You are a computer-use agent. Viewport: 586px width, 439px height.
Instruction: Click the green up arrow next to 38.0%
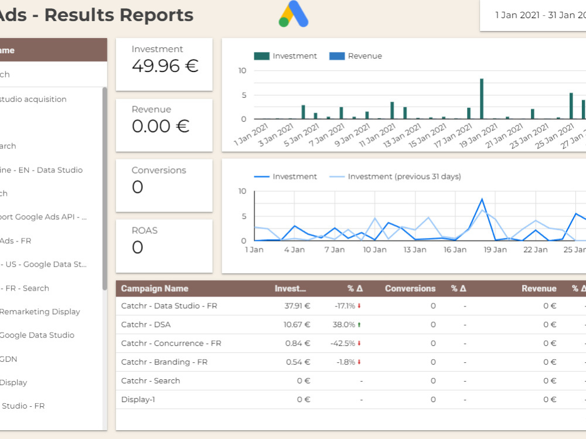(x=359, y=325)
